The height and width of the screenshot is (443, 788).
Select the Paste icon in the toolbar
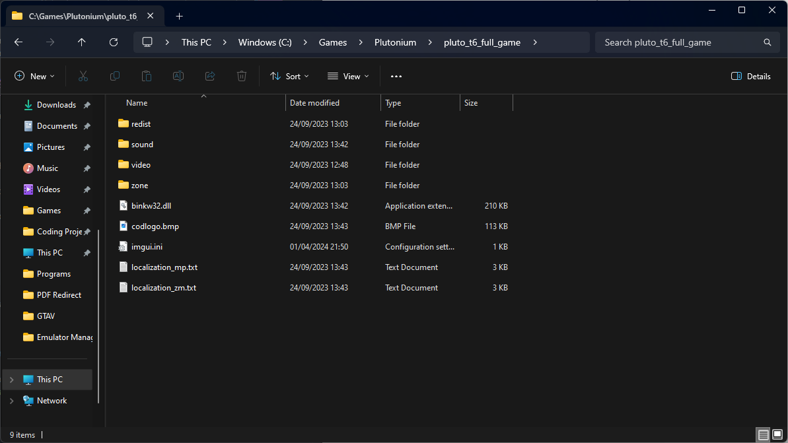pyautogui.click(x=146, y=76)
